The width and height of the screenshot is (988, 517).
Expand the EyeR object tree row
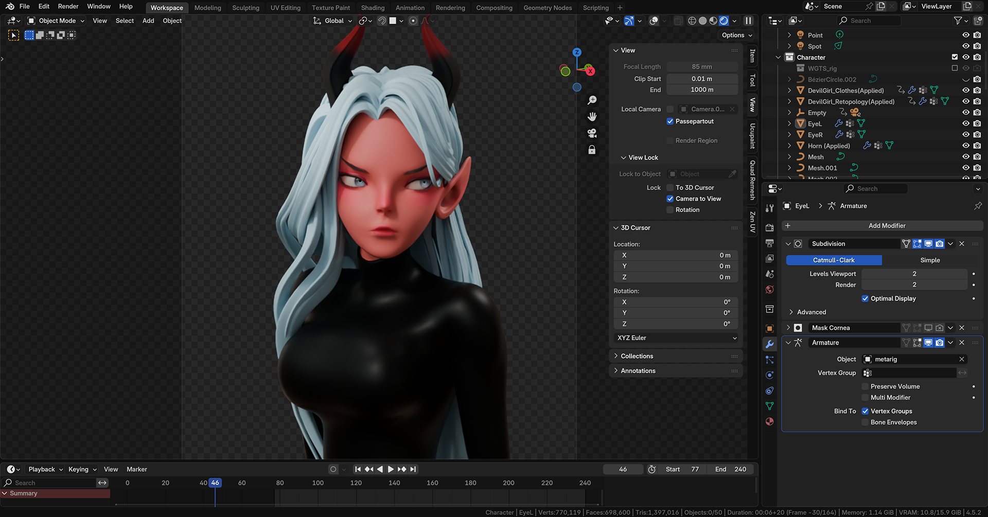pyautogui.click(x=789, y=135)
